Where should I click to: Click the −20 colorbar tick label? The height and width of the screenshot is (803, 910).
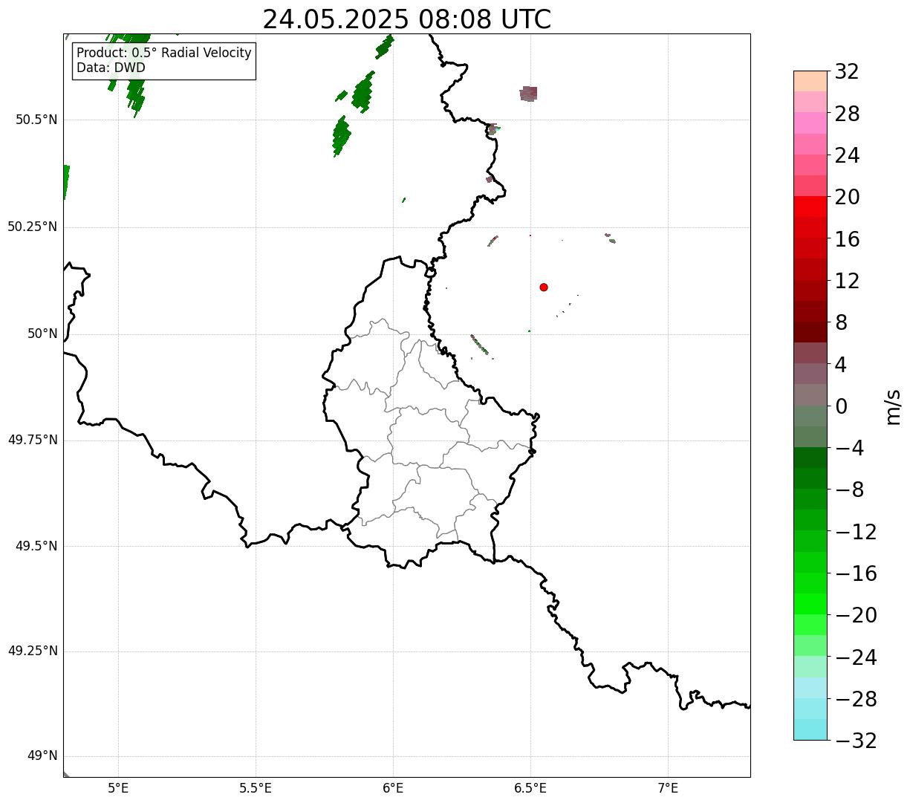(x=856, y=616)
